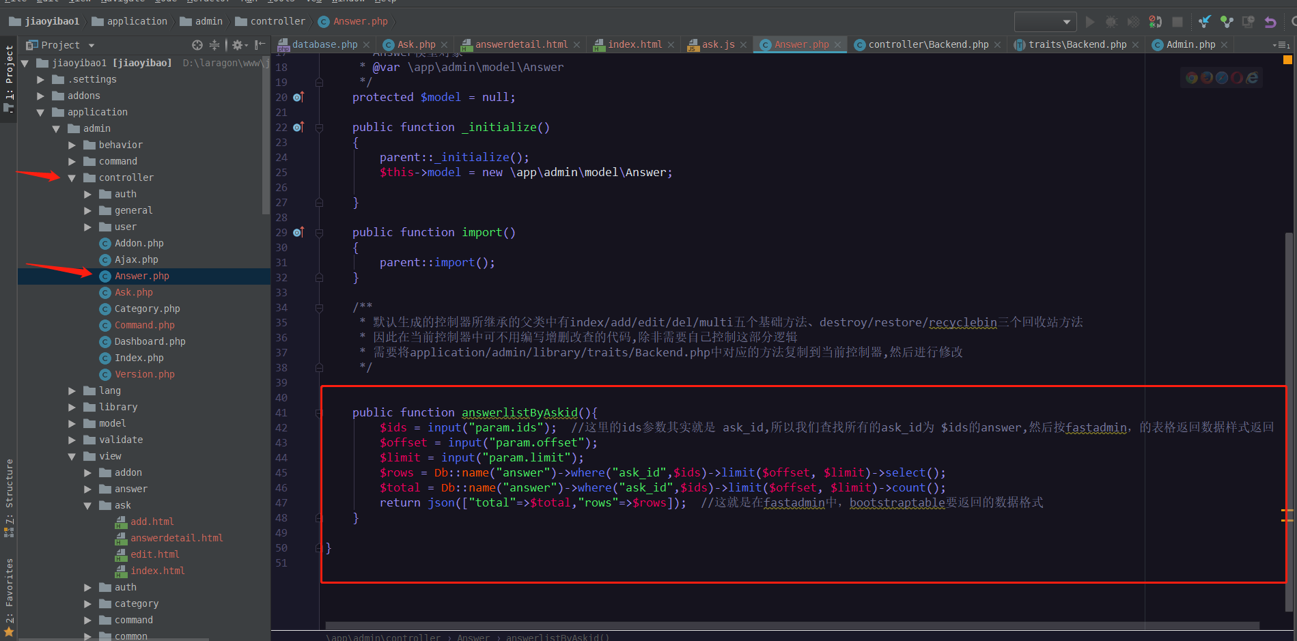Image resolution: width=1297 pixels, height=641 pixels.
Task: Click the Stop square icon
Action: coord(1177,22)
